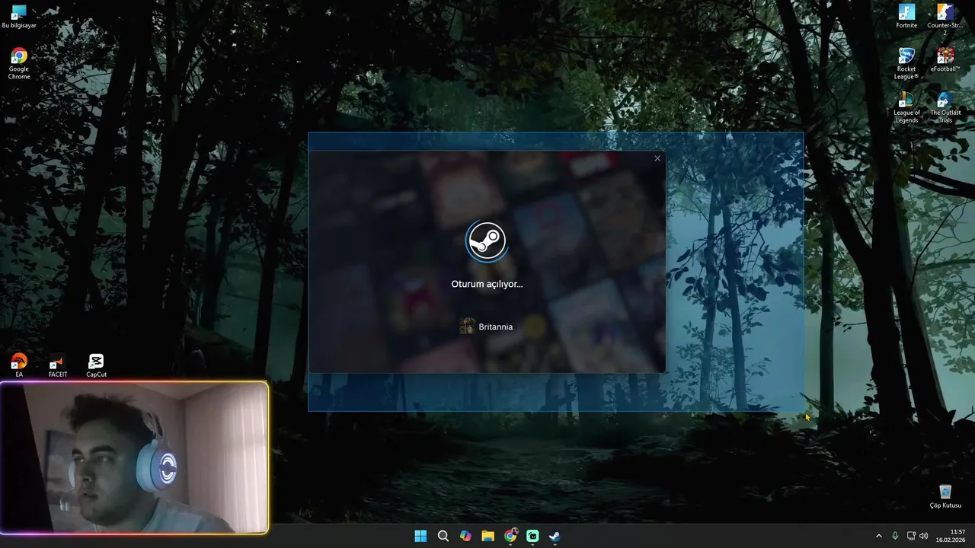
Task: Open Rocket League desktop shortcut
Action: pyautogui.click(x=906, y=62)
